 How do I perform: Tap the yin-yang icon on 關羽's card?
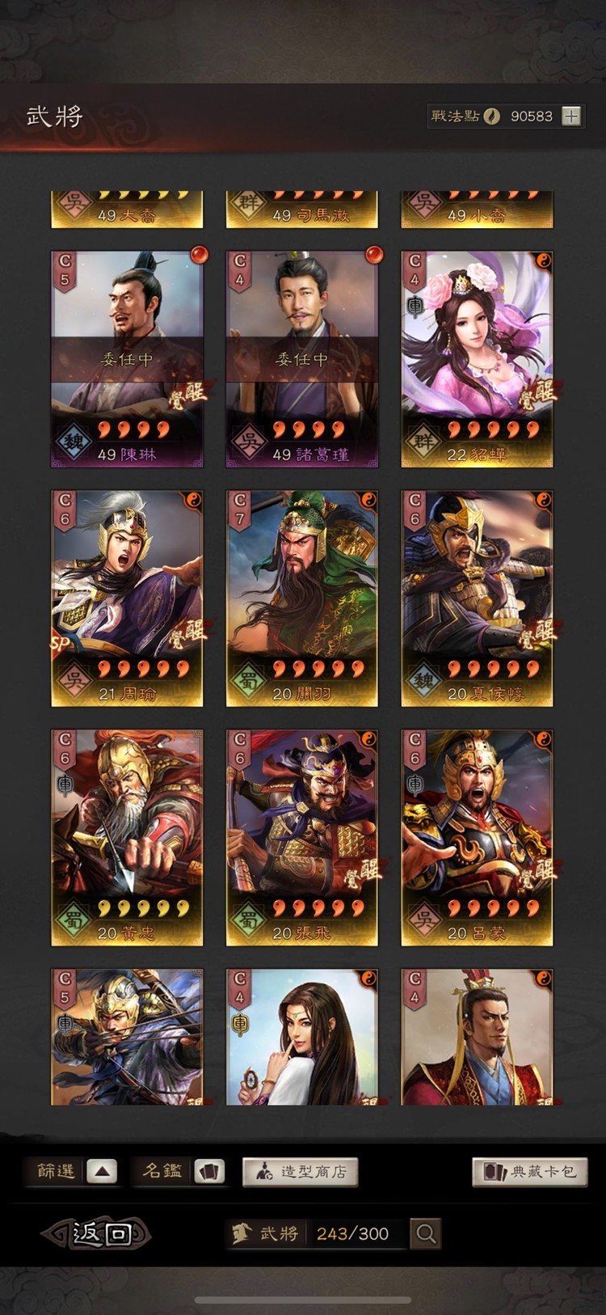point(368,500)
